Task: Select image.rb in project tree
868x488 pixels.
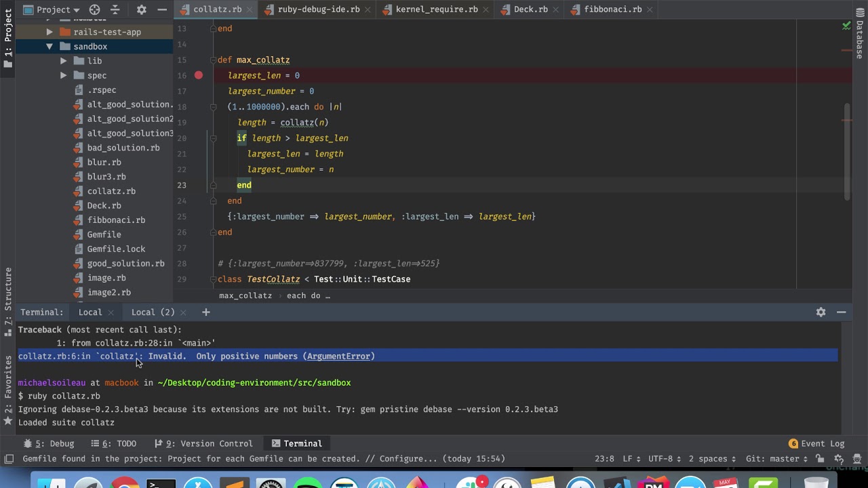Action: coord(106,278)
